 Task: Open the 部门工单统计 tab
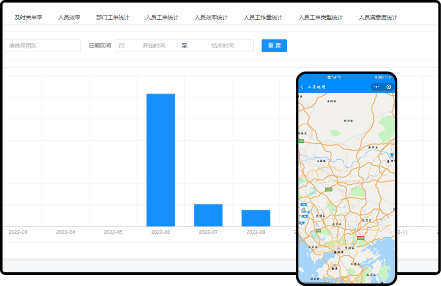(x=113, y=17)
